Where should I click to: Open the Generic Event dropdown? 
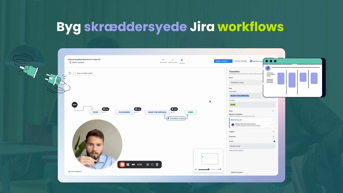click(252, 146)
